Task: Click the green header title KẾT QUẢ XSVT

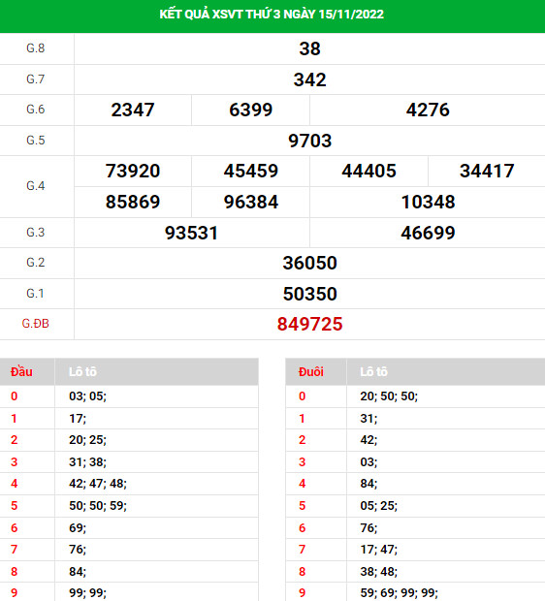Action: [272, 15]
